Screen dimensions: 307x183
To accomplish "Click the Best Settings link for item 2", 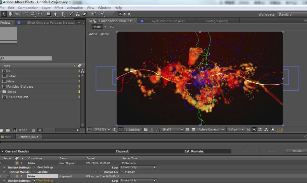I will click(45, 181).
